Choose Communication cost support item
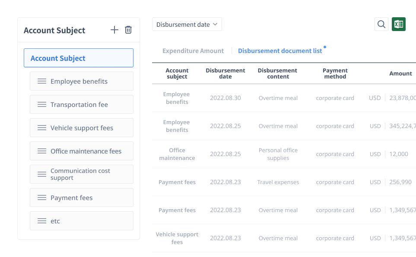The width and height of the screenshot is (416, 257). (80, 174)
